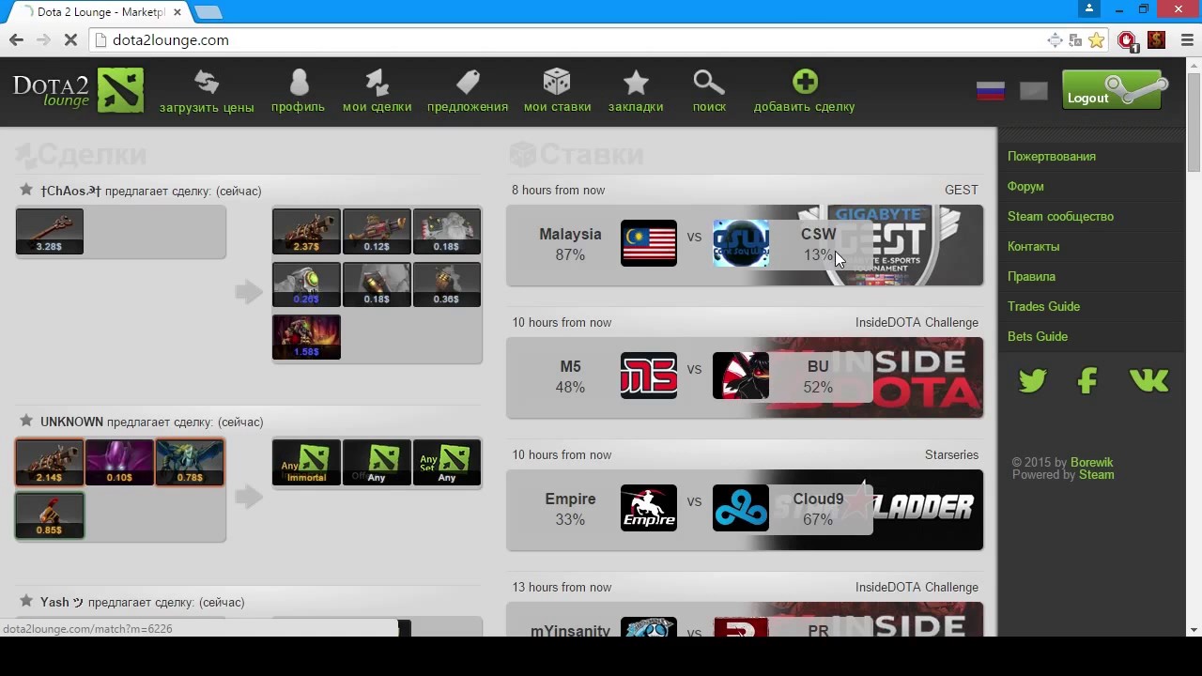Open the Chrome menu button
Screen dimensions: 1202x676
coord(1188,39)
